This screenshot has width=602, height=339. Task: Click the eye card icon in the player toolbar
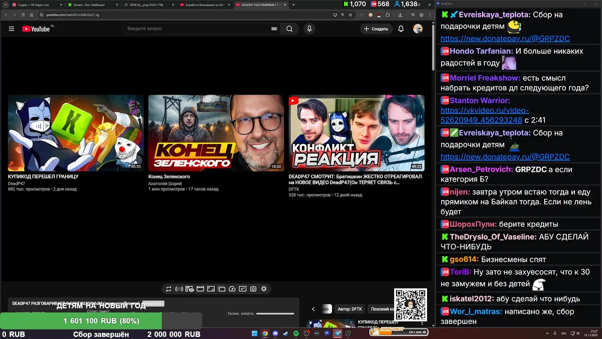[190, 289]
